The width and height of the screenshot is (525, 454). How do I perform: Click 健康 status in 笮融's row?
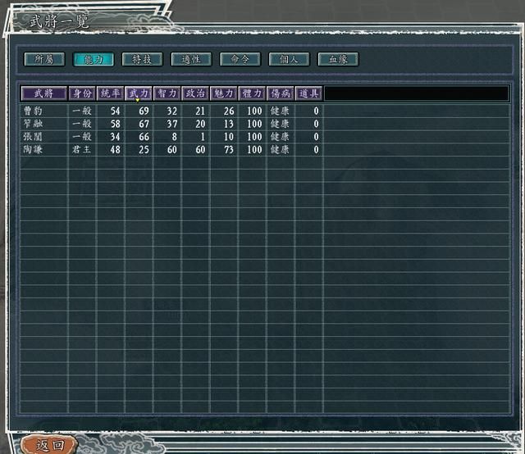click(280, 124)
